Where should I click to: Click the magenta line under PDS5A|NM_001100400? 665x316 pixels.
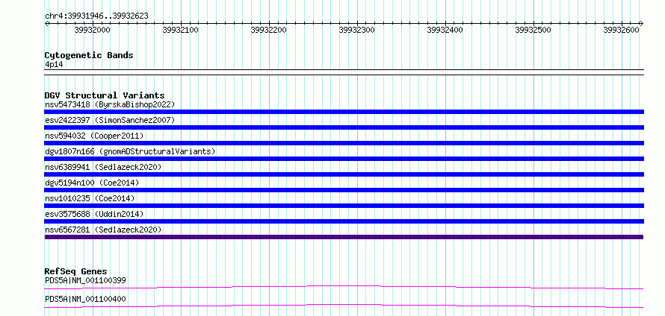point(344,306)
